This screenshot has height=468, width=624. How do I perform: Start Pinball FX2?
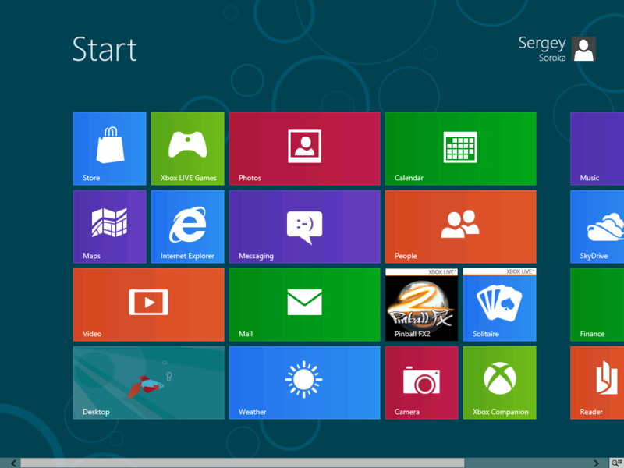click(421, 304)
